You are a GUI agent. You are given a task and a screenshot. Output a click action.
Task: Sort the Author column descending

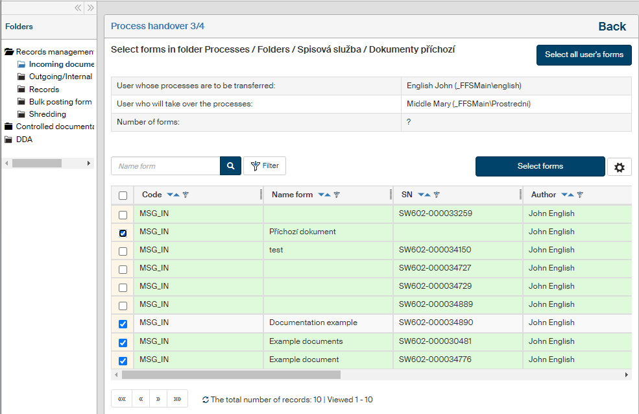coord(564,195)
